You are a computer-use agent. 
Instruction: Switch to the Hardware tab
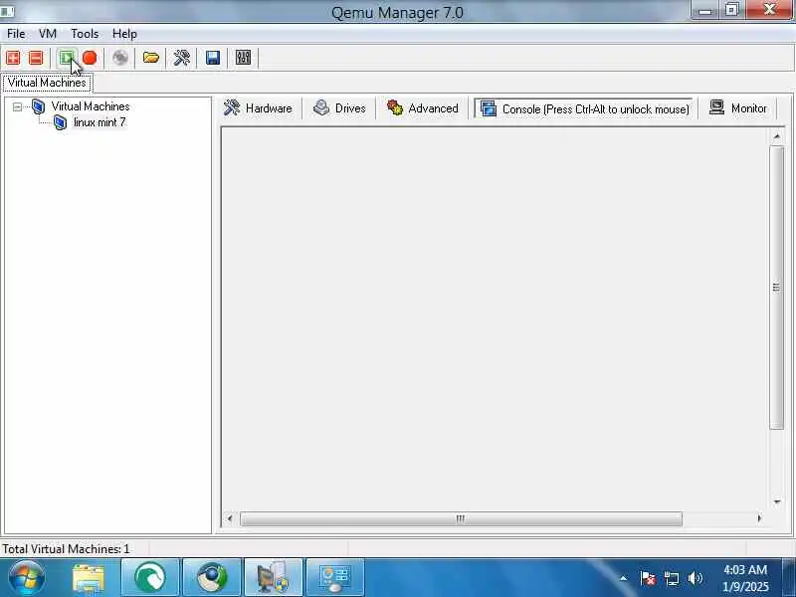[x=258, y=108]
